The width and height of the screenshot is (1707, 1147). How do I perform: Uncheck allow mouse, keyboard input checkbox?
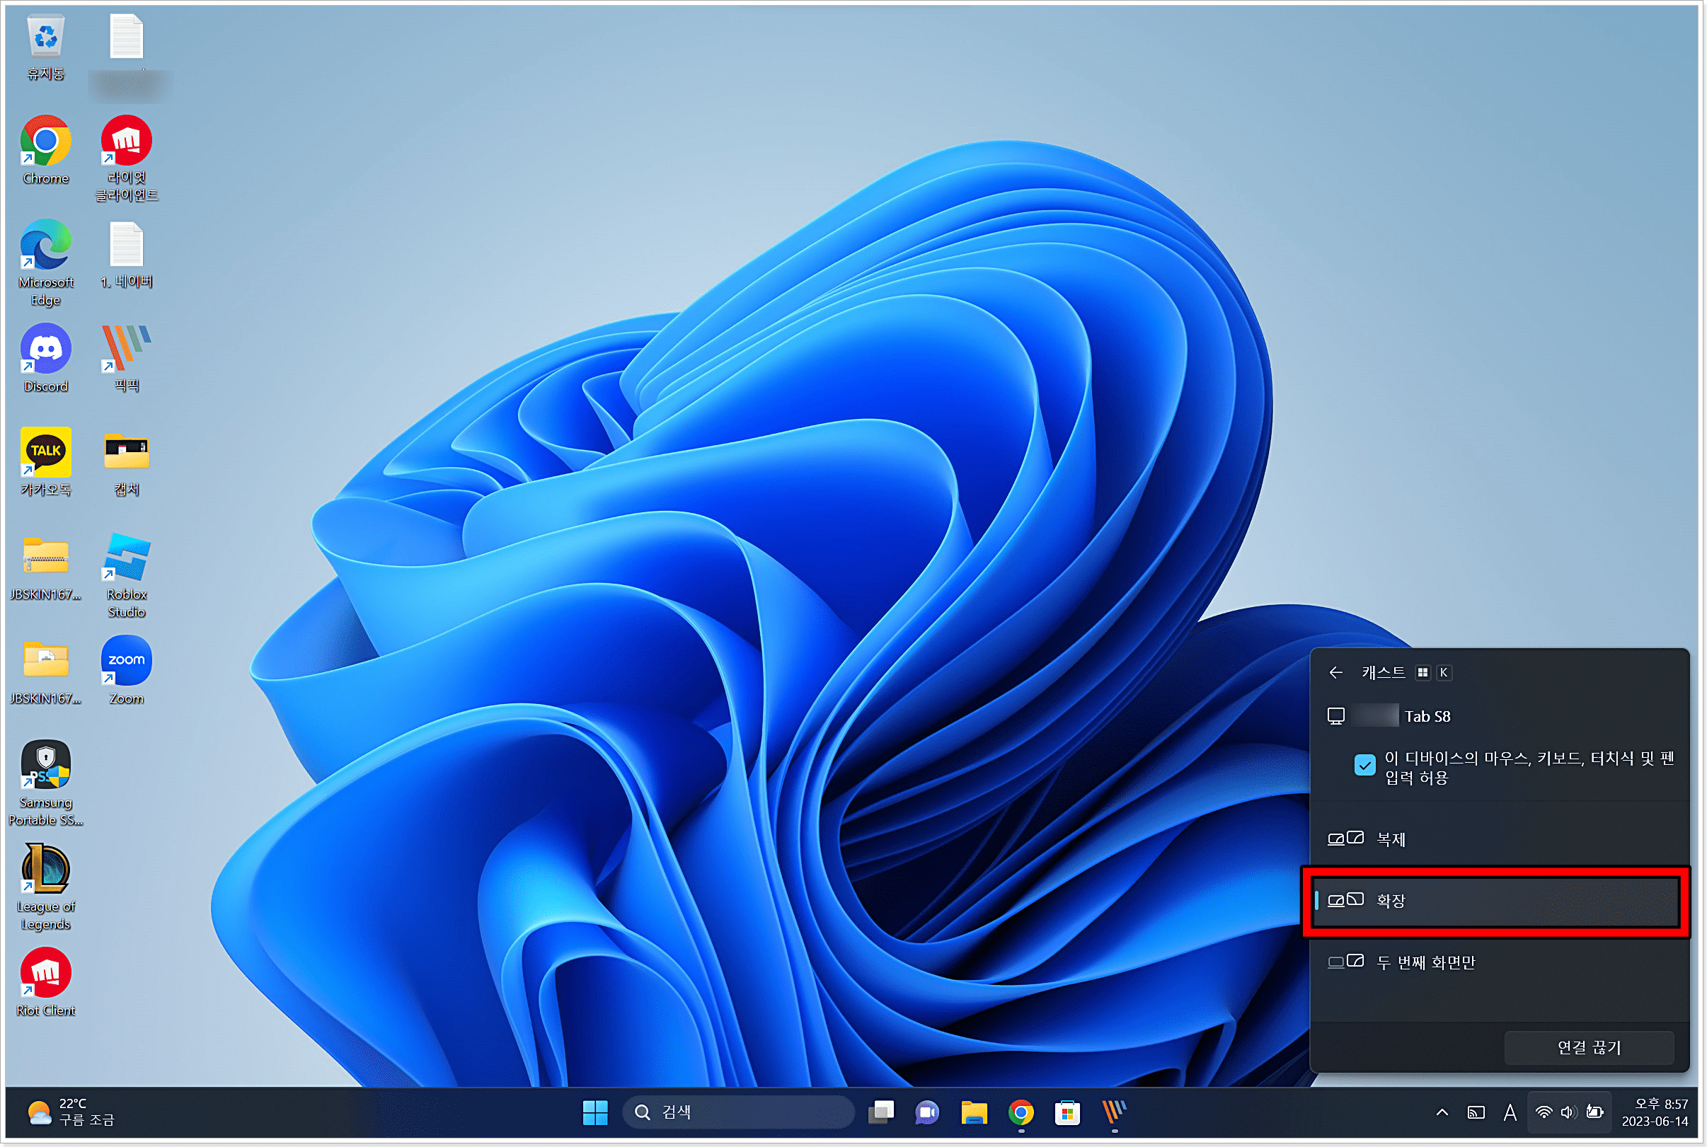(1364, 765)
